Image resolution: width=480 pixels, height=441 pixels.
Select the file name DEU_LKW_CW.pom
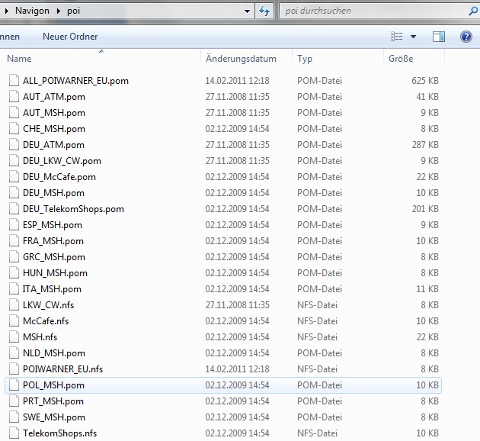click(62, 161)
